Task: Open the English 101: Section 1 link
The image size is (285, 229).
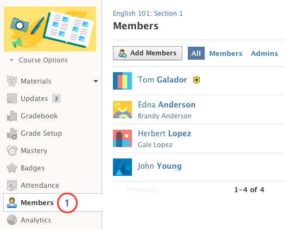Action: point(148,13)
